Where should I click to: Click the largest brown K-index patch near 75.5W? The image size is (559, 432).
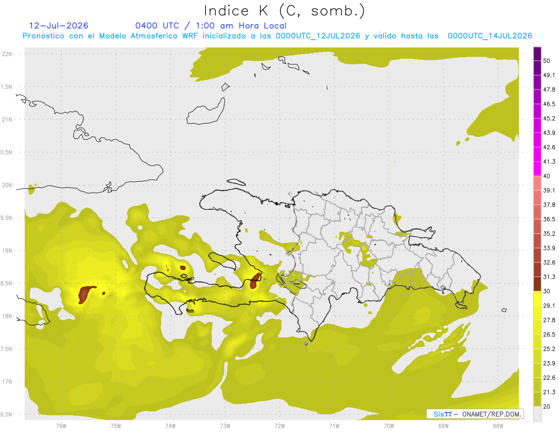86,295
